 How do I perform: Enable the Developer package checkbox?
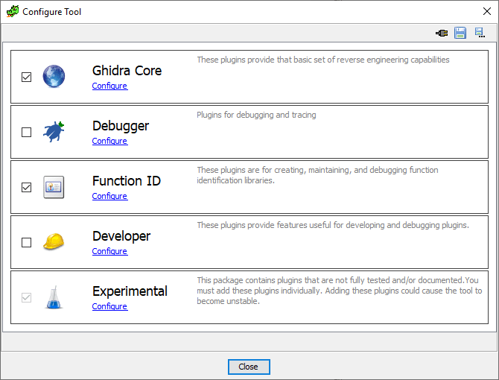(27, 242)
